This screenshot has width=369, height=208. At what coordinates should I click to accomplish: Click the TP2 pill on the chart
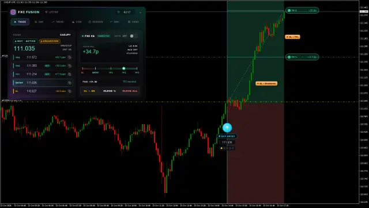(x=302, y=10)
